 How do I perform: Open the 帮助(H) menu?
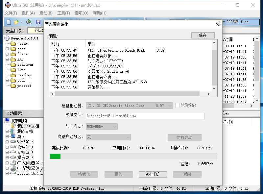[x=100, y=13]
